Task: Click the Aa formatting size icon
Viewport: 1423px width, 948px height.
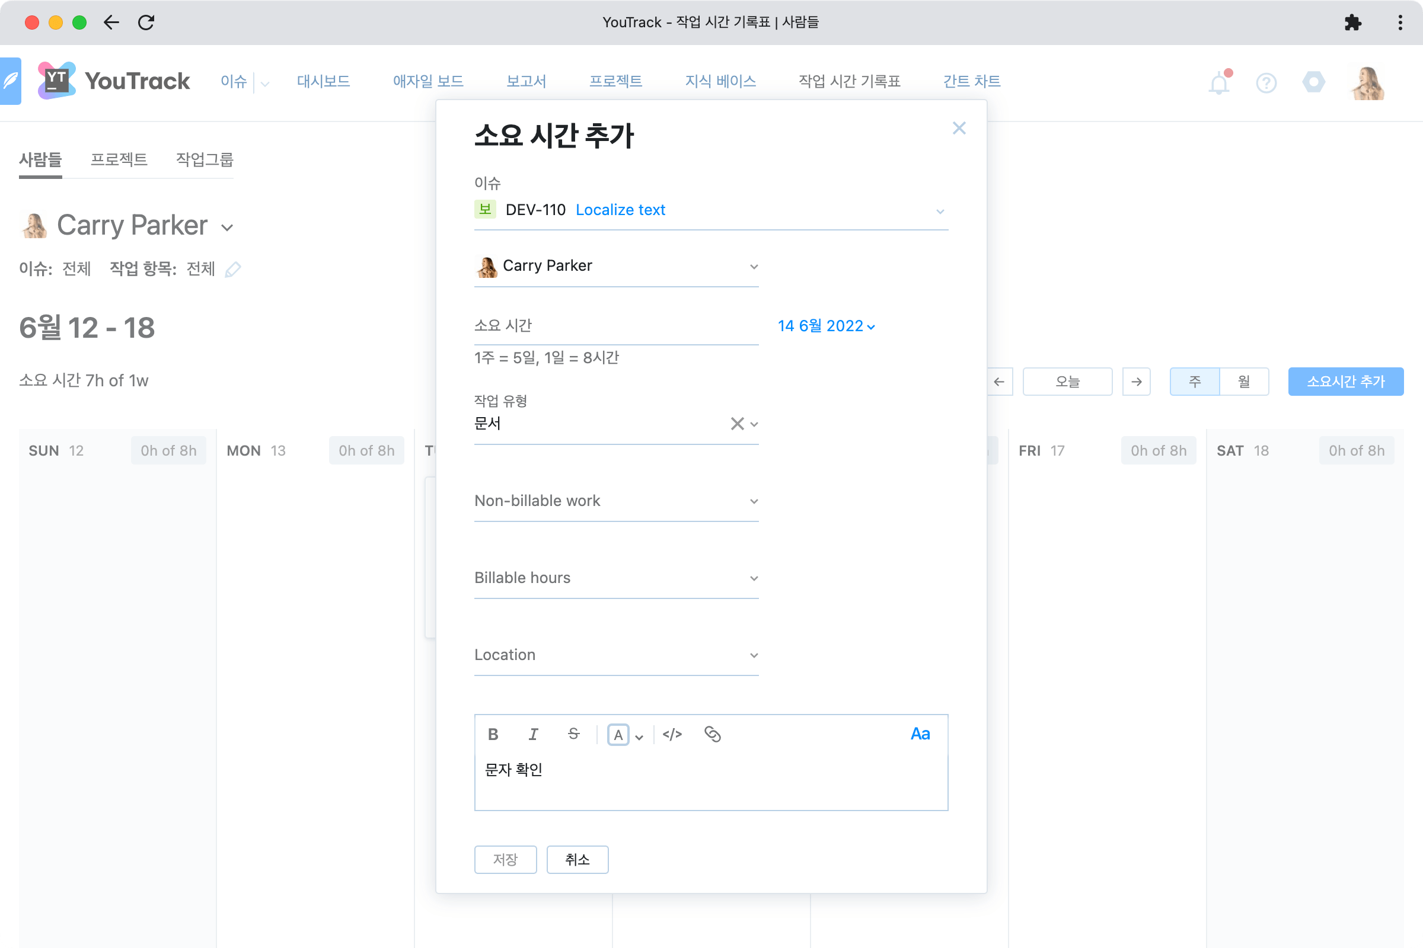Action: tap(919, 734)
